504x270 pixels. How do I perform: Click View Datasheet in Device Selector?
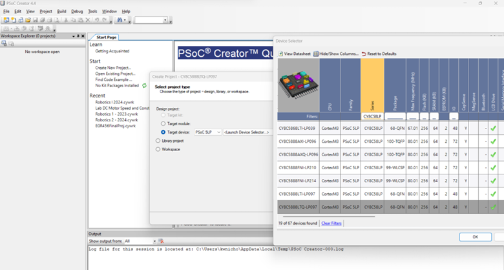point(295,54)
